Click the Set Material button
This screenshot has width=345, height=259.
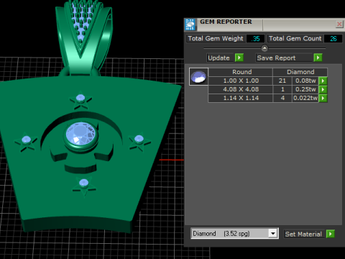click(304, 234)
